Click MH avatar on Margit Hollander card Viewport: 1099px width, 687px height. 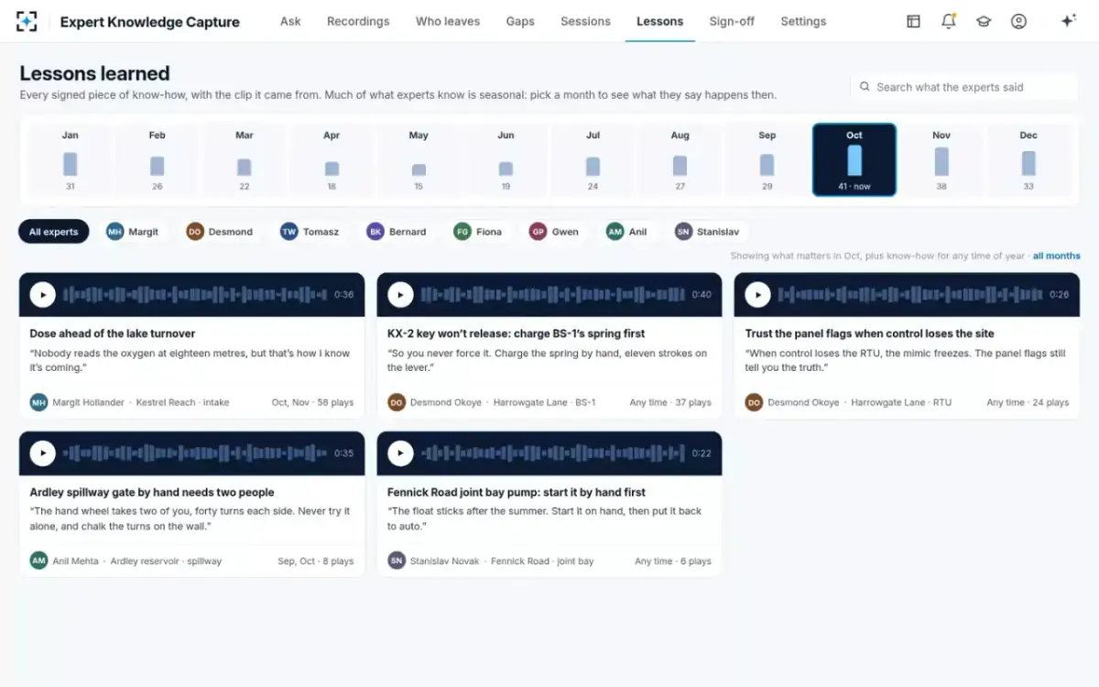pos(38,402)
